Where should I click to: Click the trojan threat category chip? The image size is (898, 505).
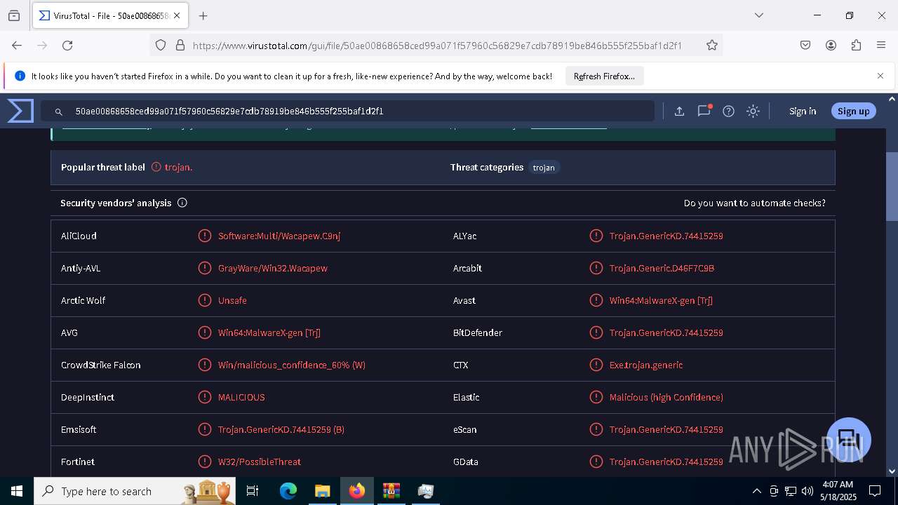pos(544,168)
